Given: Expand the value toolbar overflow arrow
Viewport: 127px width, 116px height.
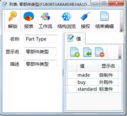Looking at the screenshot, I should (x=120, y=57).
